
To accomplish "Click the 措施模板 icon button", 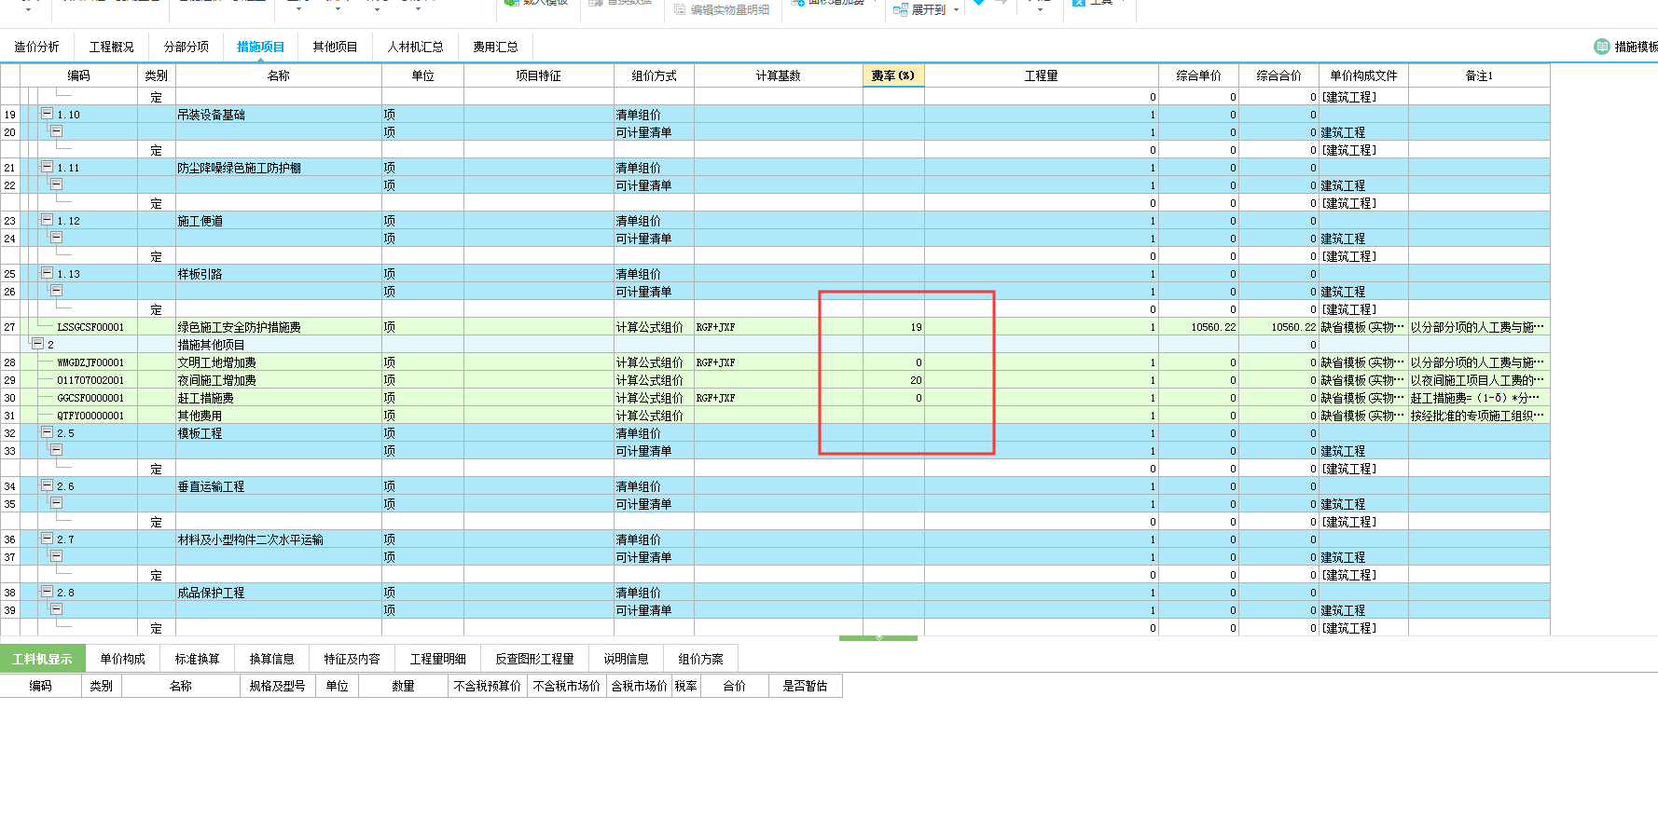I will 1602,47.
